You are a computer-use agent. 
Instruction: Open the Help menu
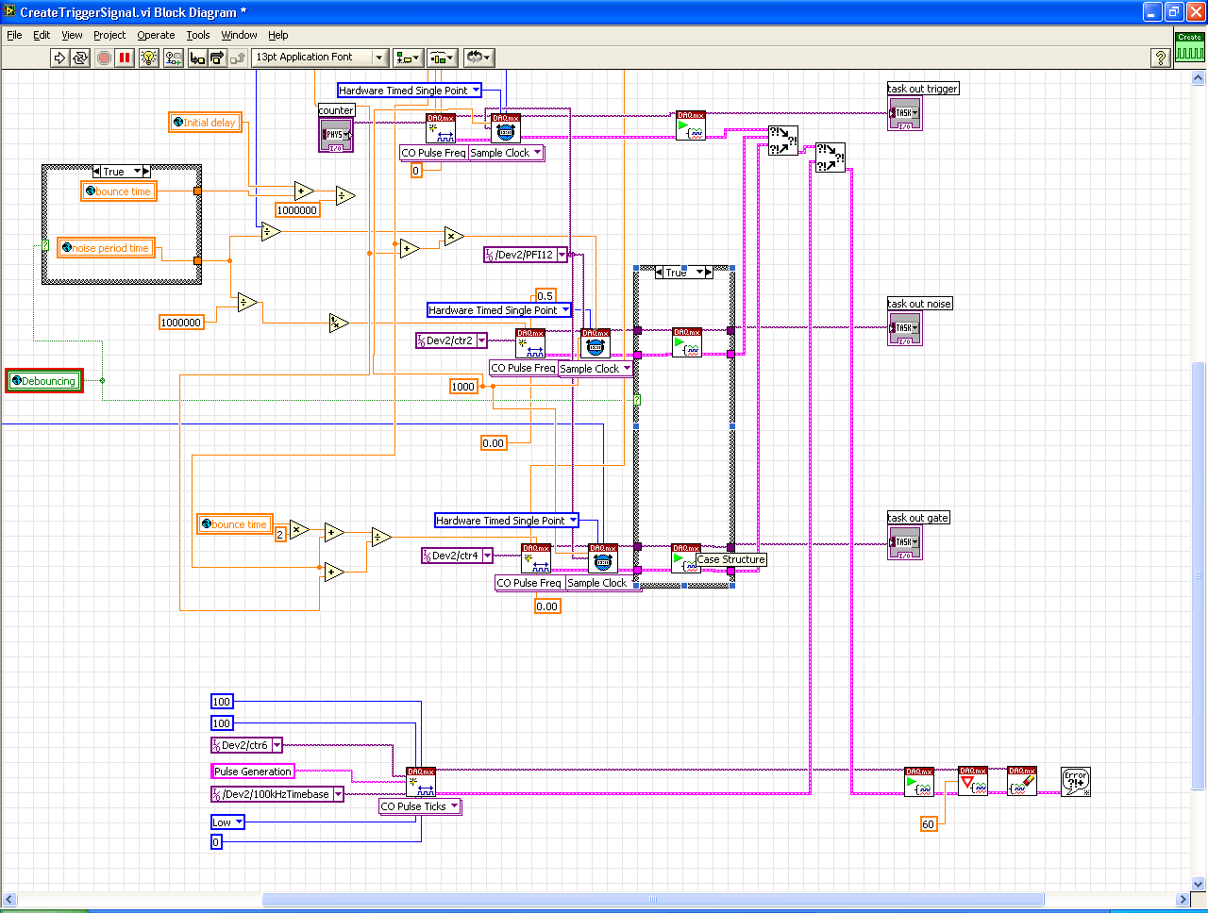[x=277, y=35]
